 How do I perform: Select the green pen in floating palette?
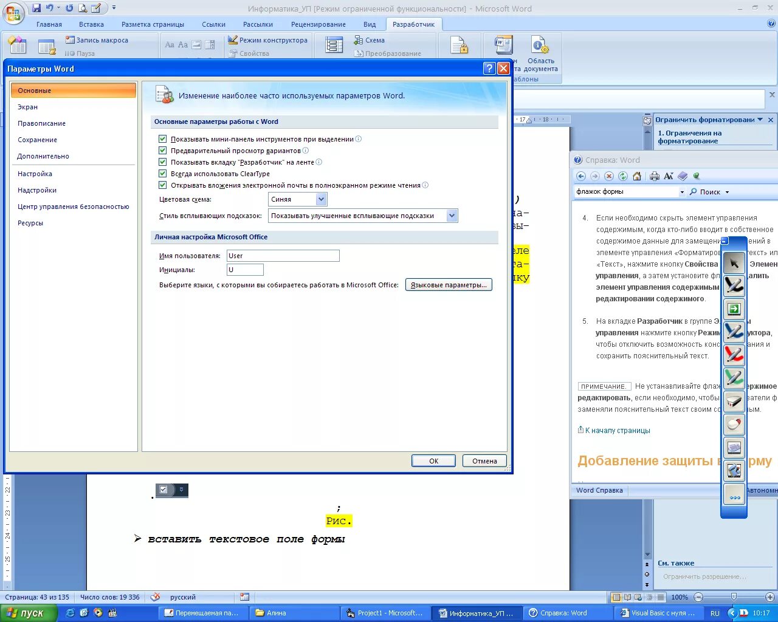tap(734, 378)
